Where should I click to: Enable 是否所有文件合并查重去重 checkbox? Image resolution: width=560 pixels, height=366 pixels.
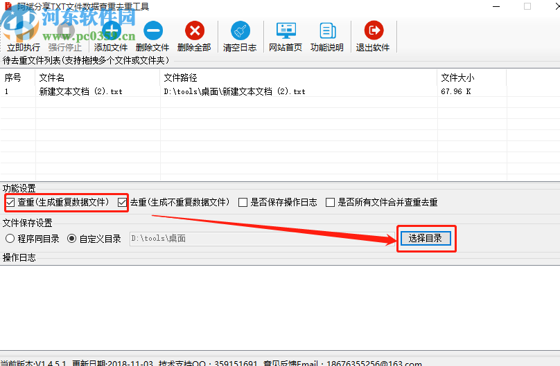pos(331,203)
